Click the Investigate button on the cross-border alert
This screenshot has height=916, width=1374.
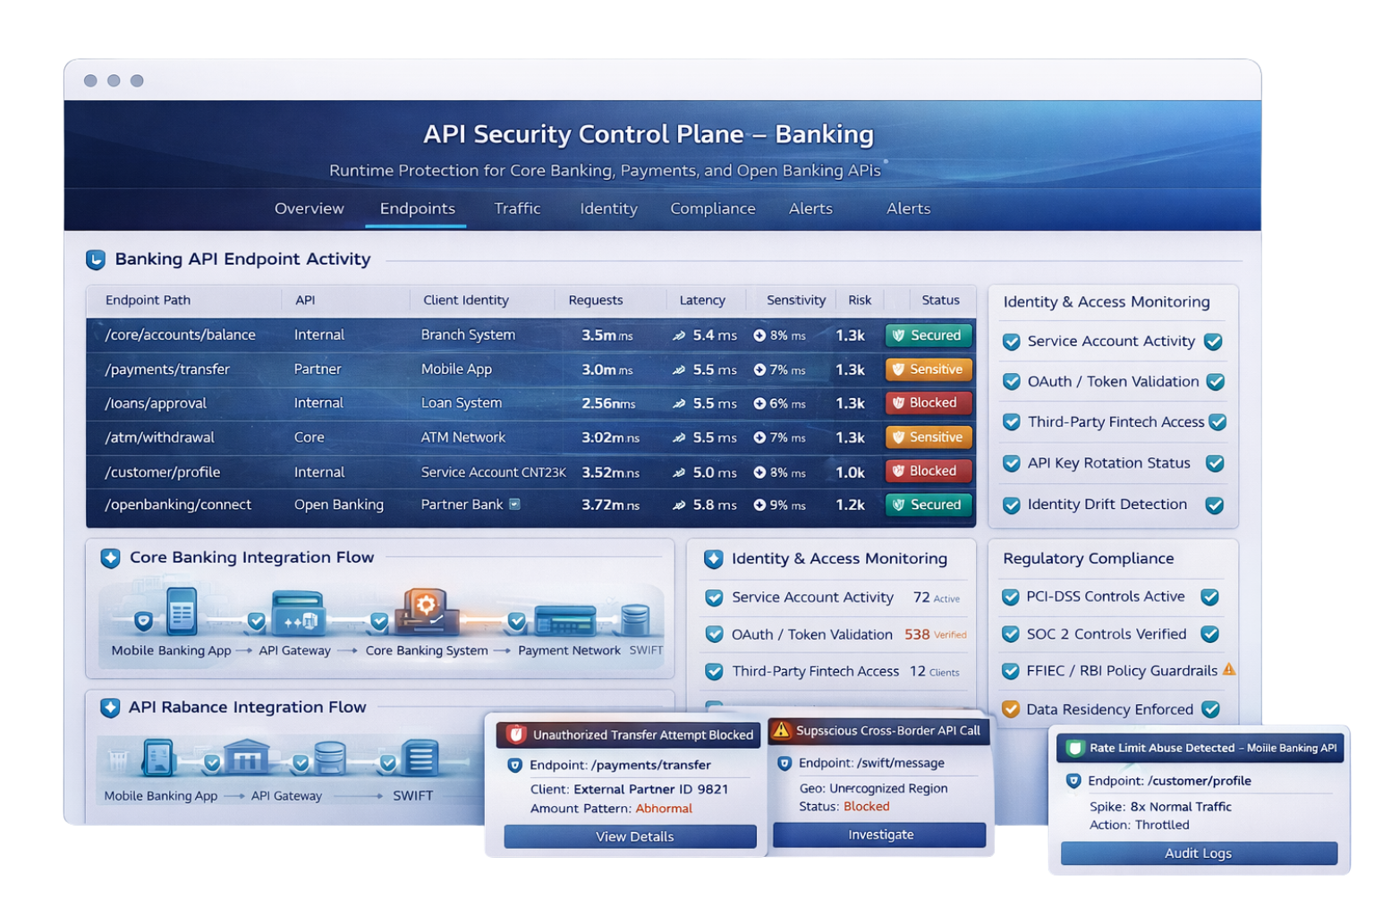pyautogui.click(x=880, y=834)
